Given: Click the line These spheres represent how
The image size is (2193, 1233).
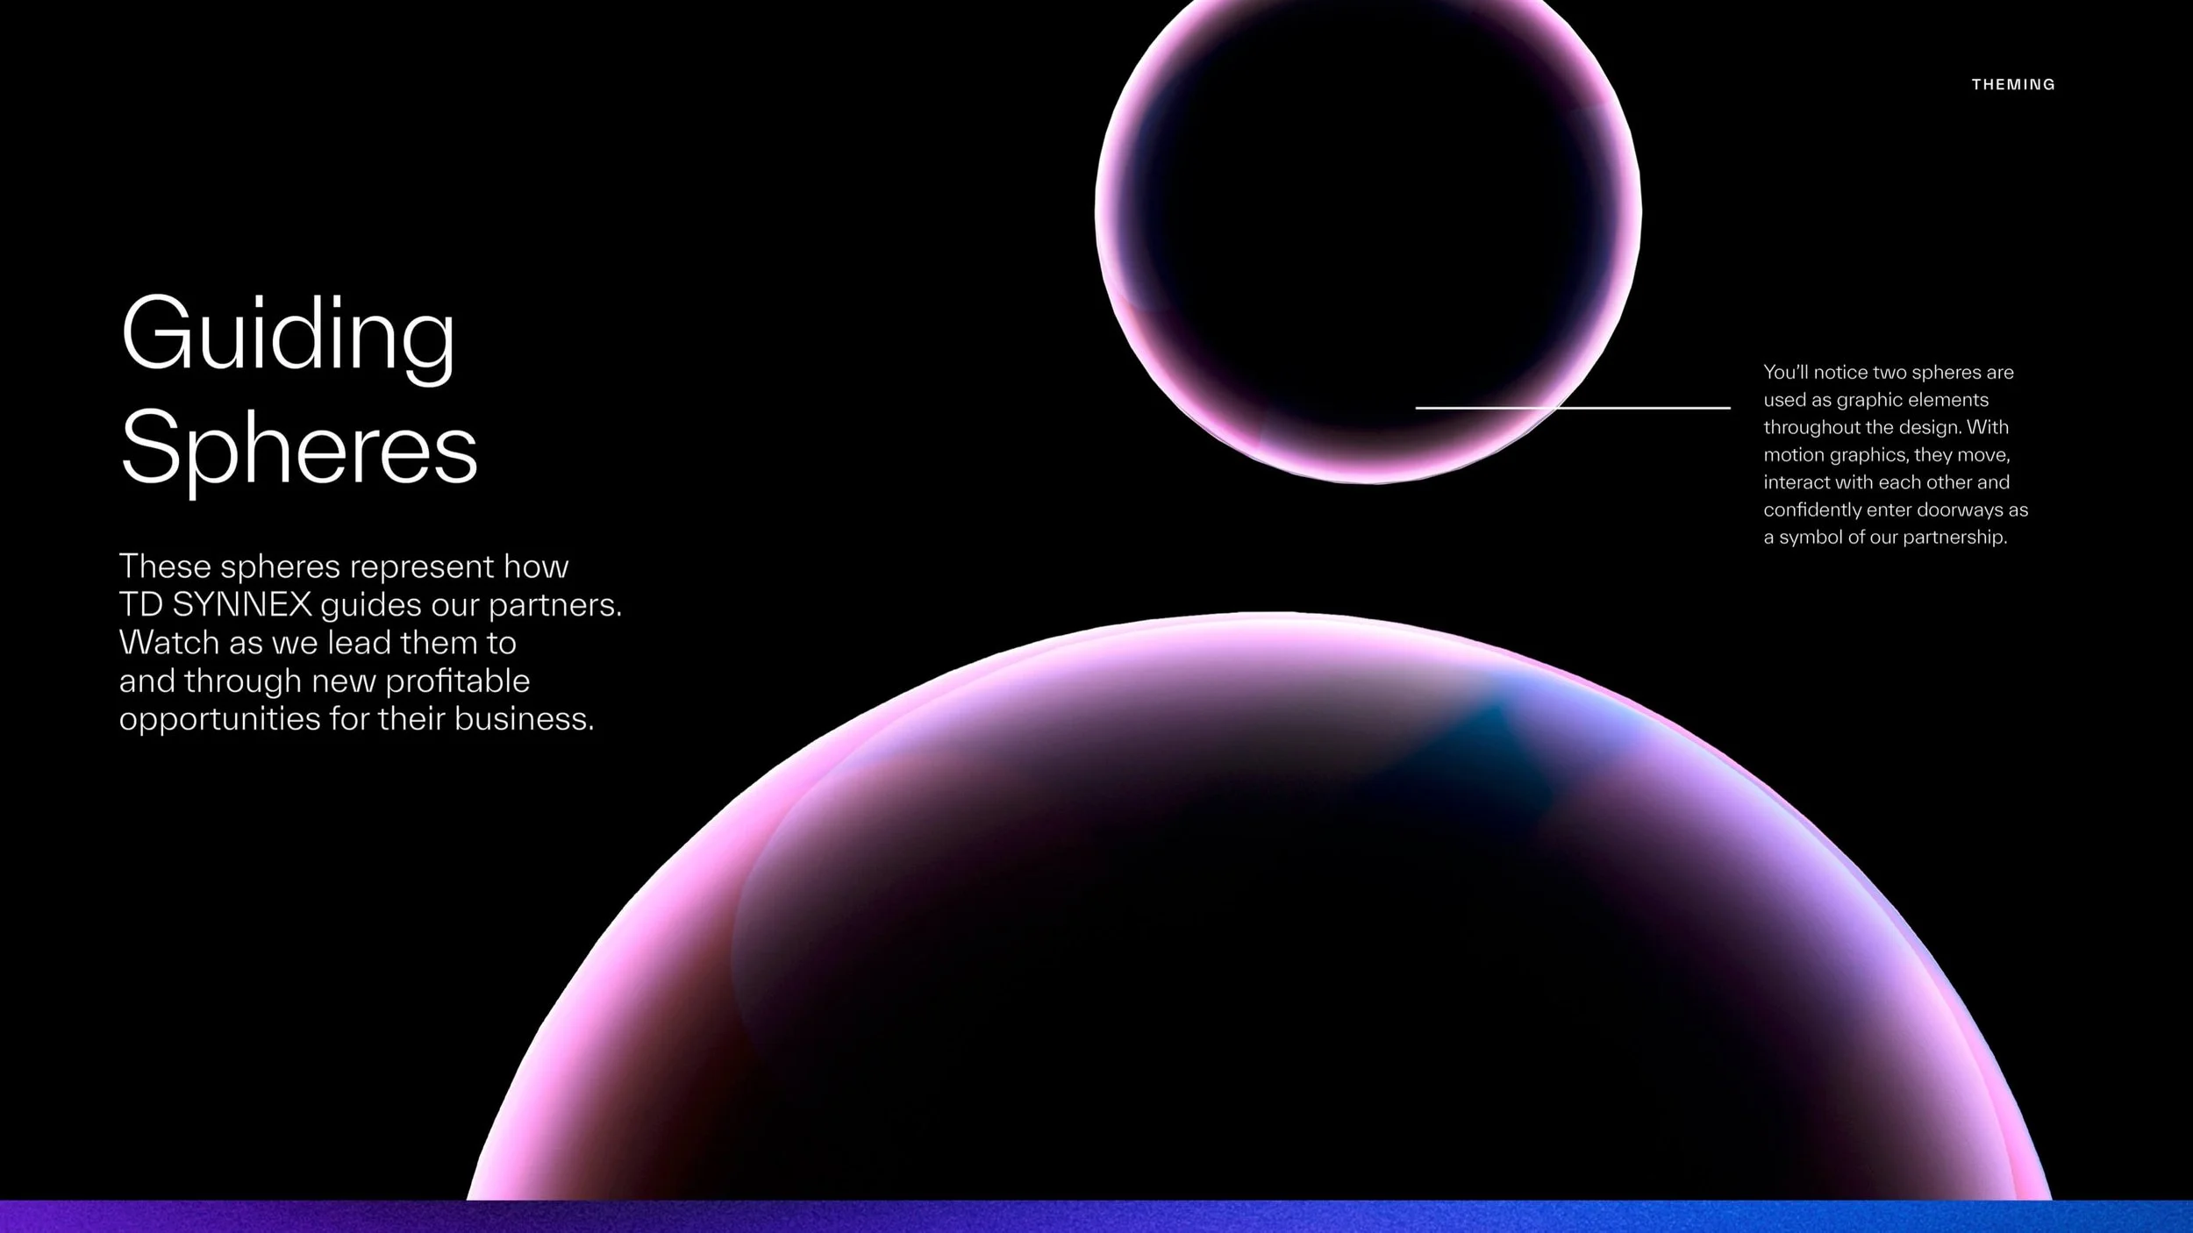Looking at the screenshot, I should click(344, 567).
